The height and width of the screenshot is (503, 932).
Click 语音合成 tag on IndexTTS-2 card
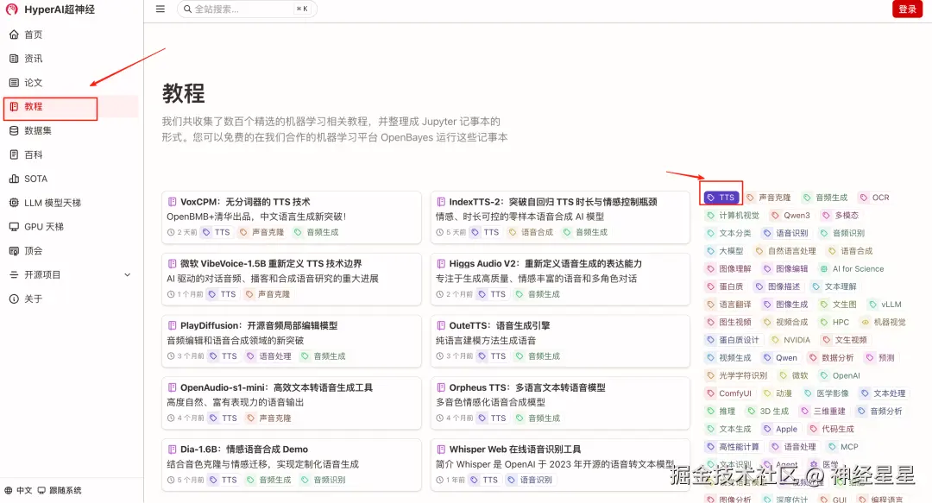click(x=531, y=232)
